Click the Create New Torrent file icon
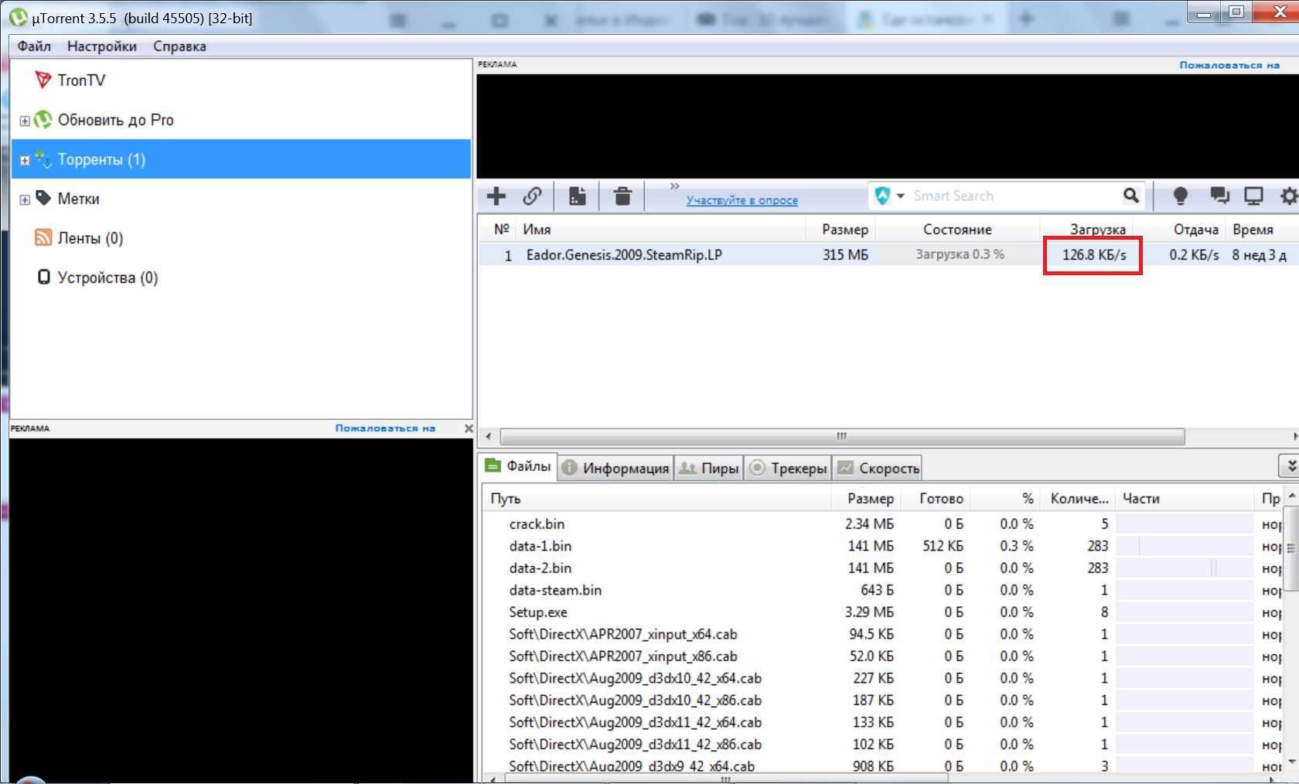This screenshot has height=784, width=1299. pos(577,196)
